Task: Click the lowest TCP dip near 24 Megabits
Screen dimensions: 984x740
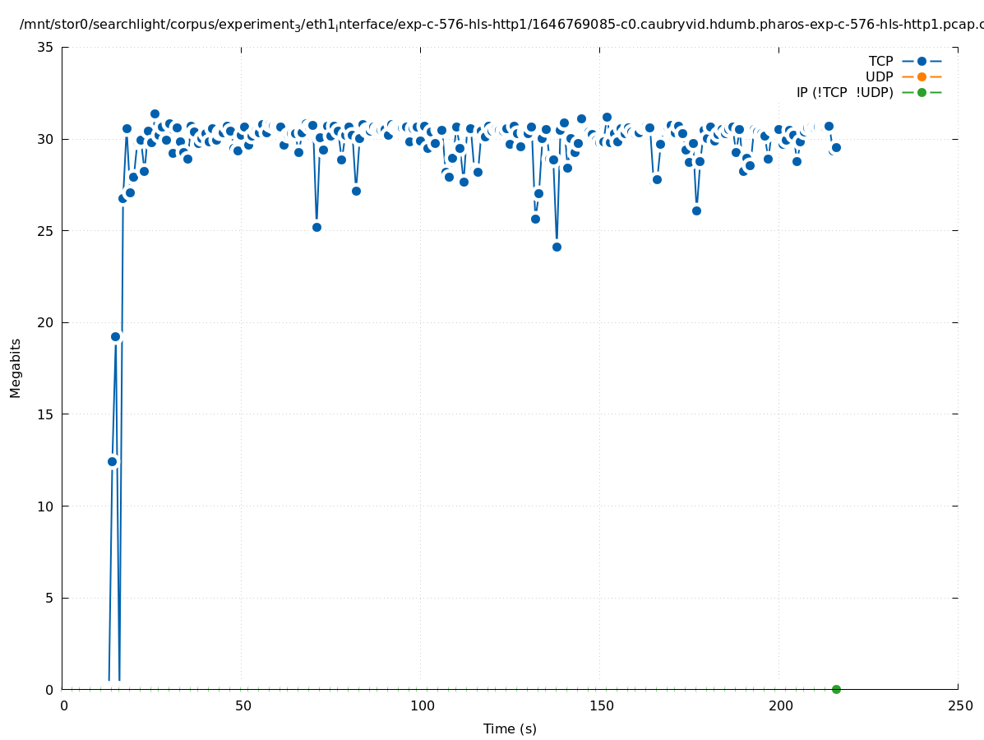Action: [557, 247]
